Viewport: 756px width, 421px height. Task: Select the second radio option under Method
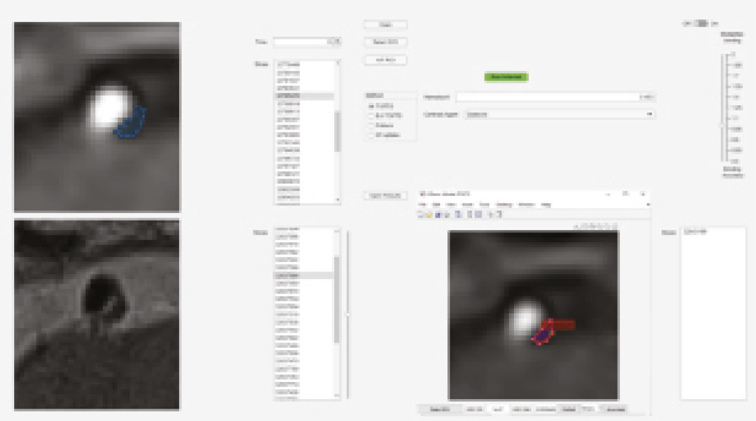(371, 116)
